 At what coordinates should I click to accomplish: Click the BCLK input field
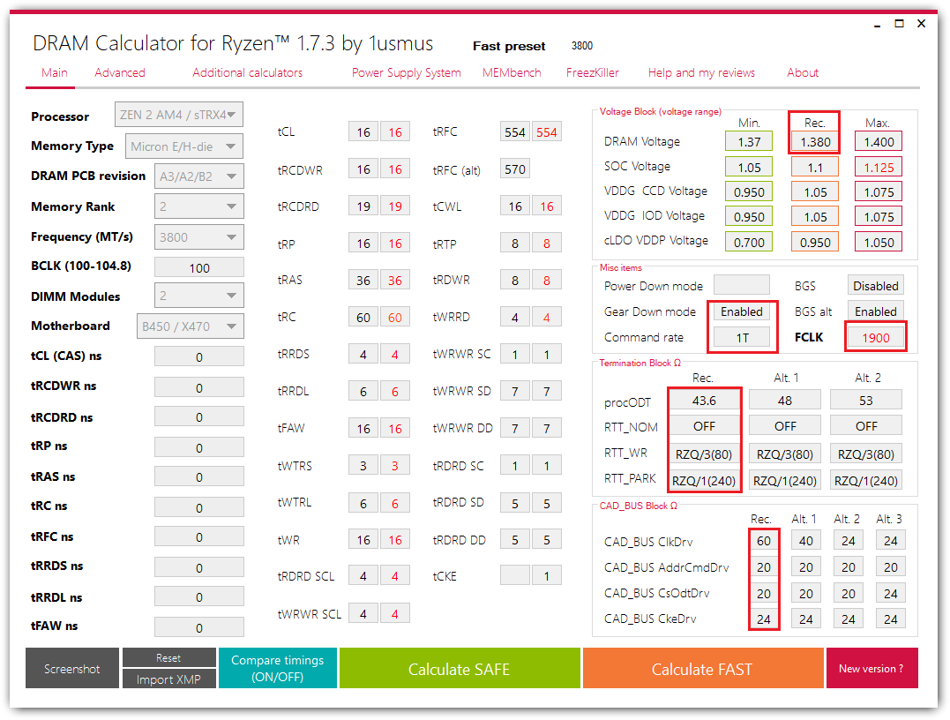pos(199,267)
